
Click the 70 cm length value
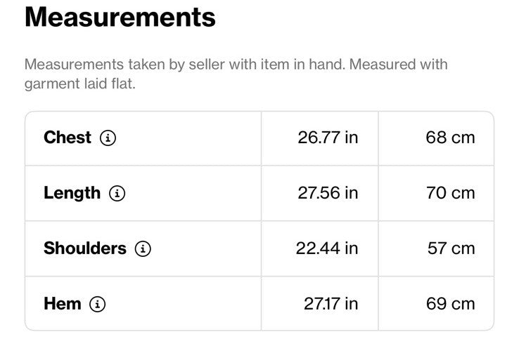click(x=451, y=193)
